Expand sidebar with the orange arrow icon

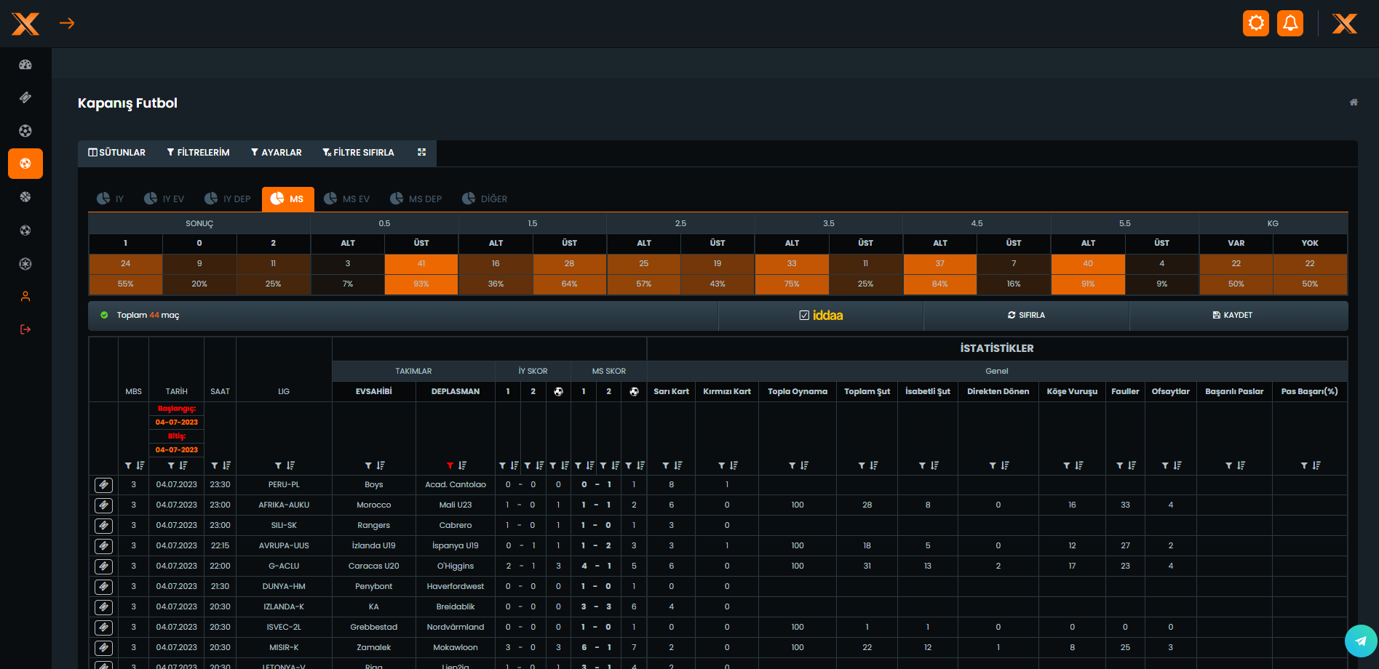(x=67, y=23)
